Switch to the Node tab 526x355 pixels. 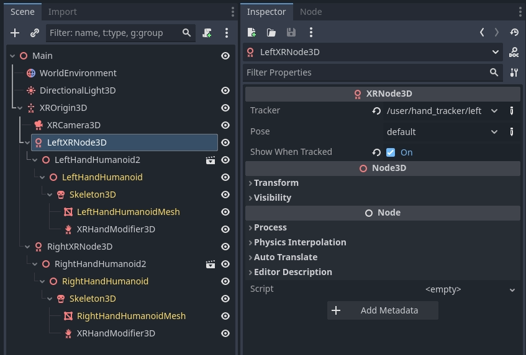point(311,12)
